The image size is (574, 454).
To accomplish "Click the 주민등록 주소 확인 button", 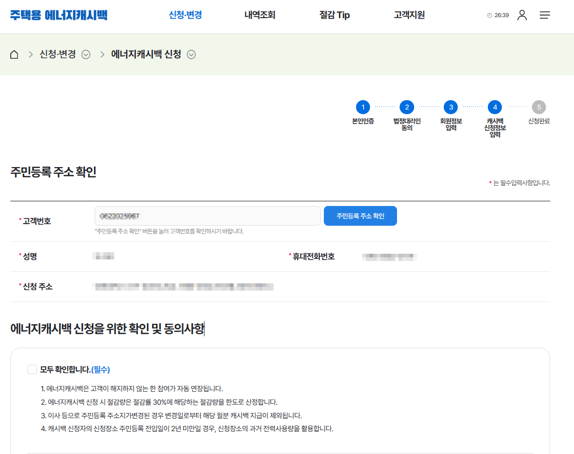I will click(360, 215).
